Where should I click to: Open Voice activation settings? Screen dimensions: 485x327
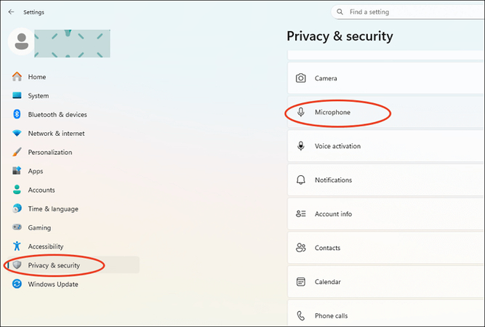pos(337,146)
